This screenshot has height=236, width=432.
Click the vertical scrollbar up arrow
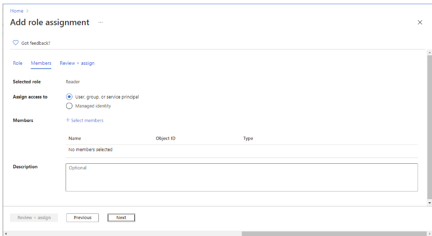point(429,52)
